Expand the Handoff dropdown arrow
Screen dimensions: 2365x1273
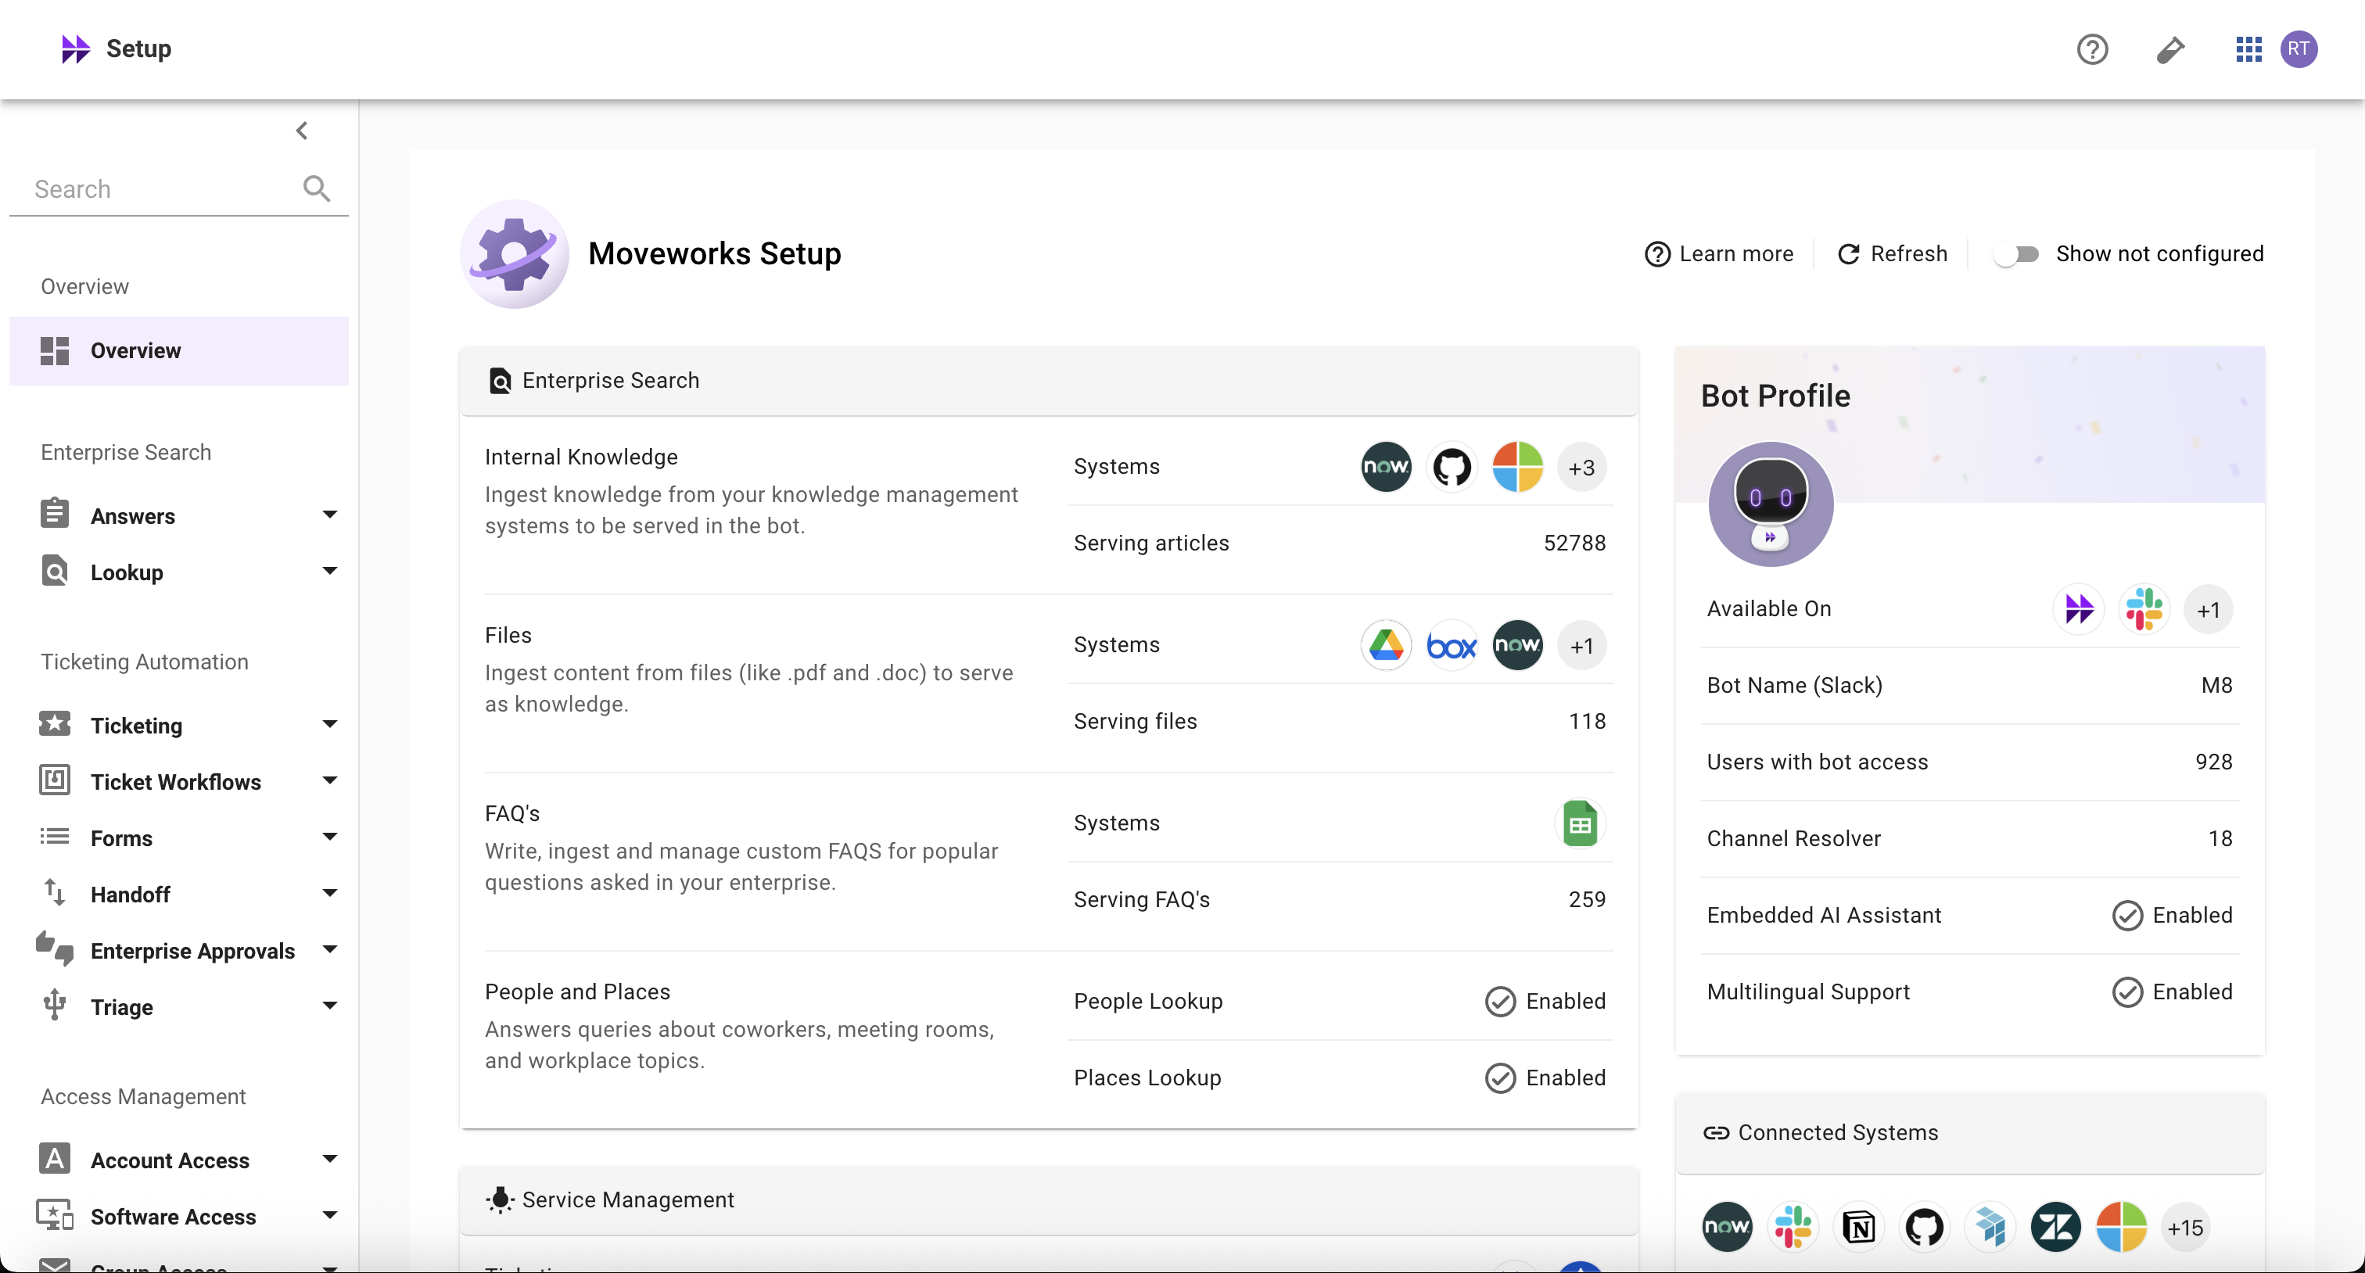pyautogui.click(x=329, y=893)
